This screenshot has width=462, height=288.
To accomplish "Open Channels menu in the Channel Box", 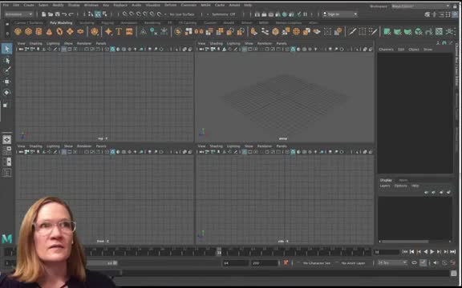I will pos(386,50).
